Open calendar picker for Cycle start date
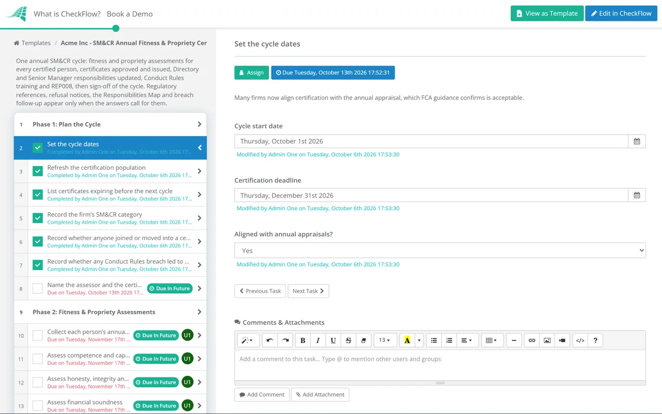Viewport: 662px width, 414px height. point(637,141)
